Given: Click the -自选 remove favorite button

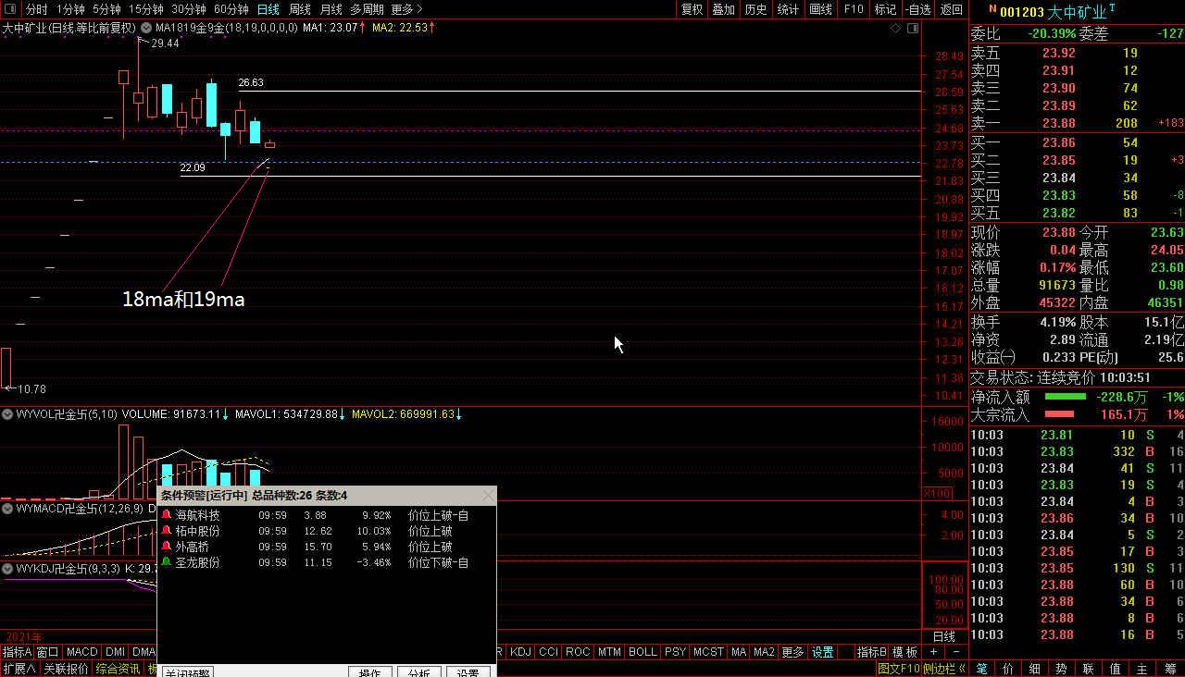Looking at the screenshot, I should [917, 9].
